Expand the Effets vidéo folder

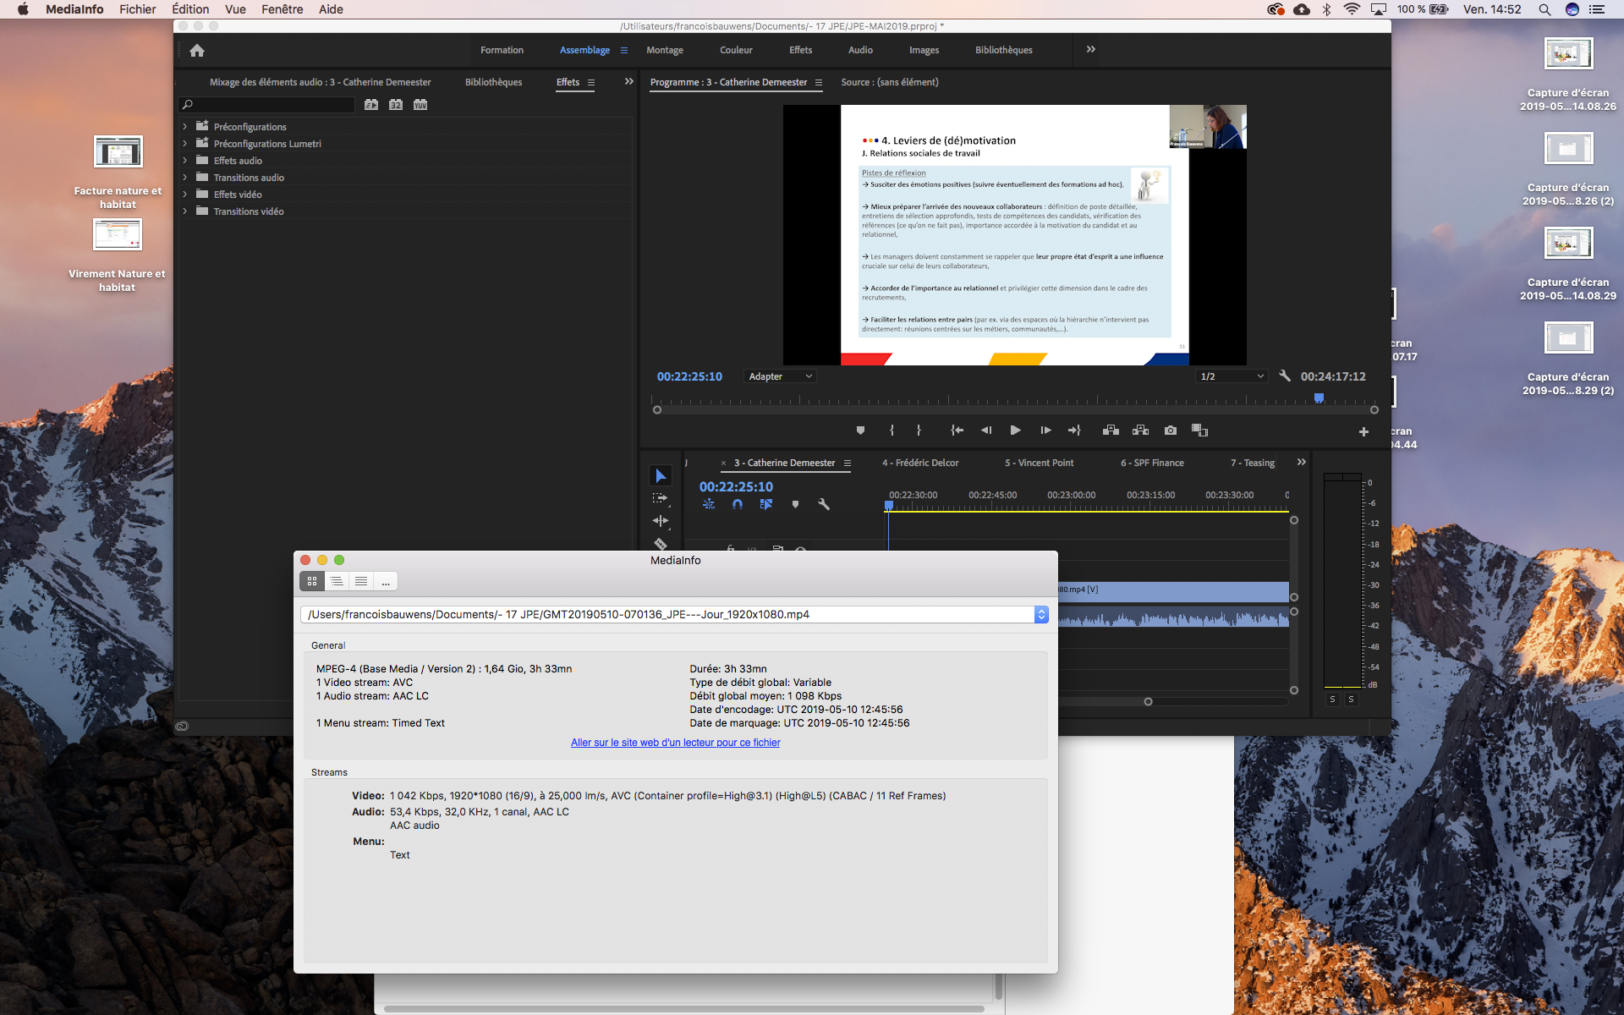[184, 195]
